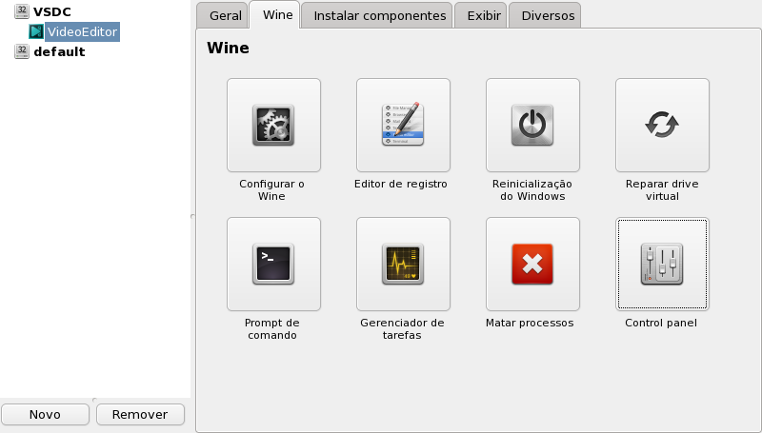Click the "Reparar drive virtual" caption
The width and height of the screenshot is (762, 433).
pos(662,189)
